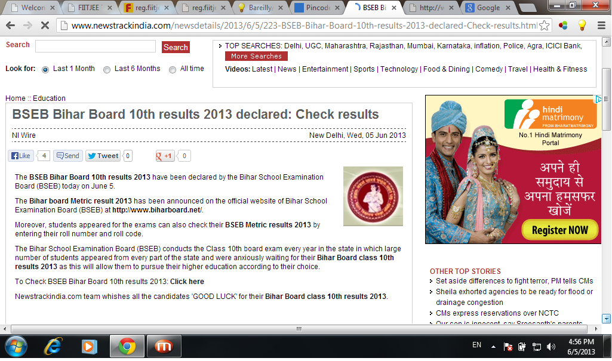Screen dimensions: 612x361
Task: Click the Facebook Send button
Action: pos(68,156)
